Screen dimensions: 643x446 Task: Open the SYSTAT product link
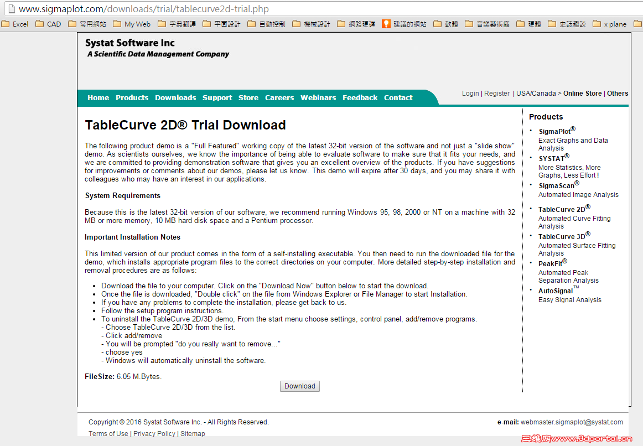pos(554,158)
